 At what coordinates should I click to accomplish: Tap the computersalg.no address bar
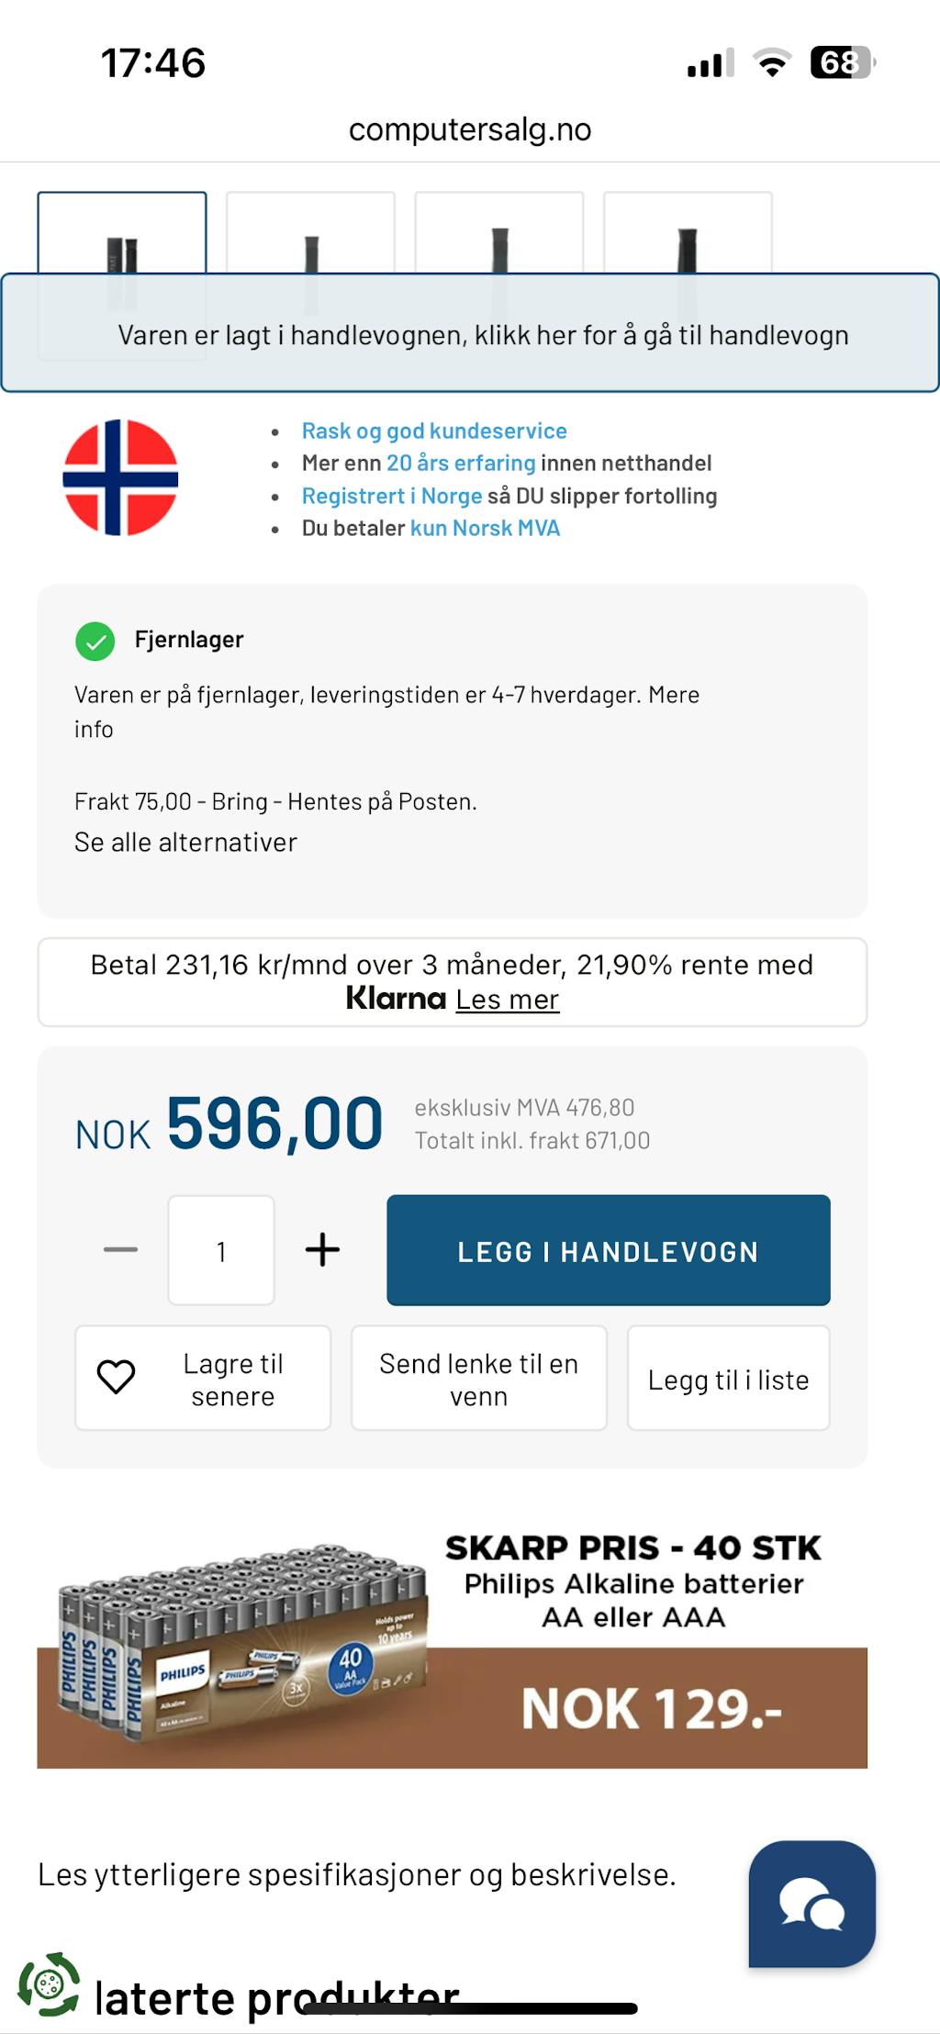(470, 129)
